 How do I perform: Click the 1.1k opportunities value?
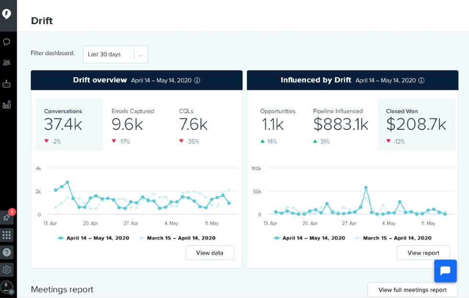[273, 124]
